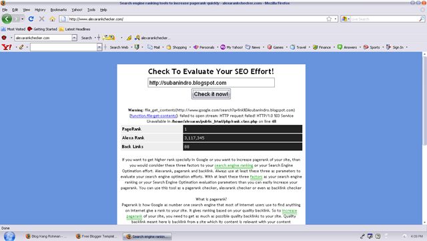Open Yahoo Answers from toolbar
This screenshot has width=427, height=241.
pyautogui.click(x=347, y=47)
